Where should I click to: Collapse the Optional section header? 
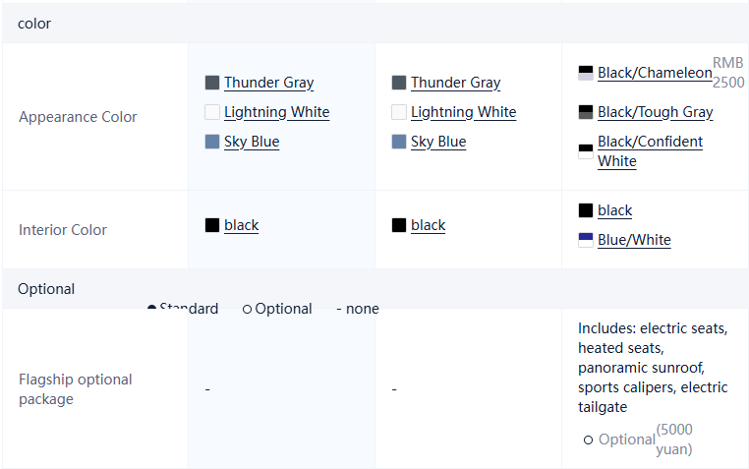tap(46, 288)
